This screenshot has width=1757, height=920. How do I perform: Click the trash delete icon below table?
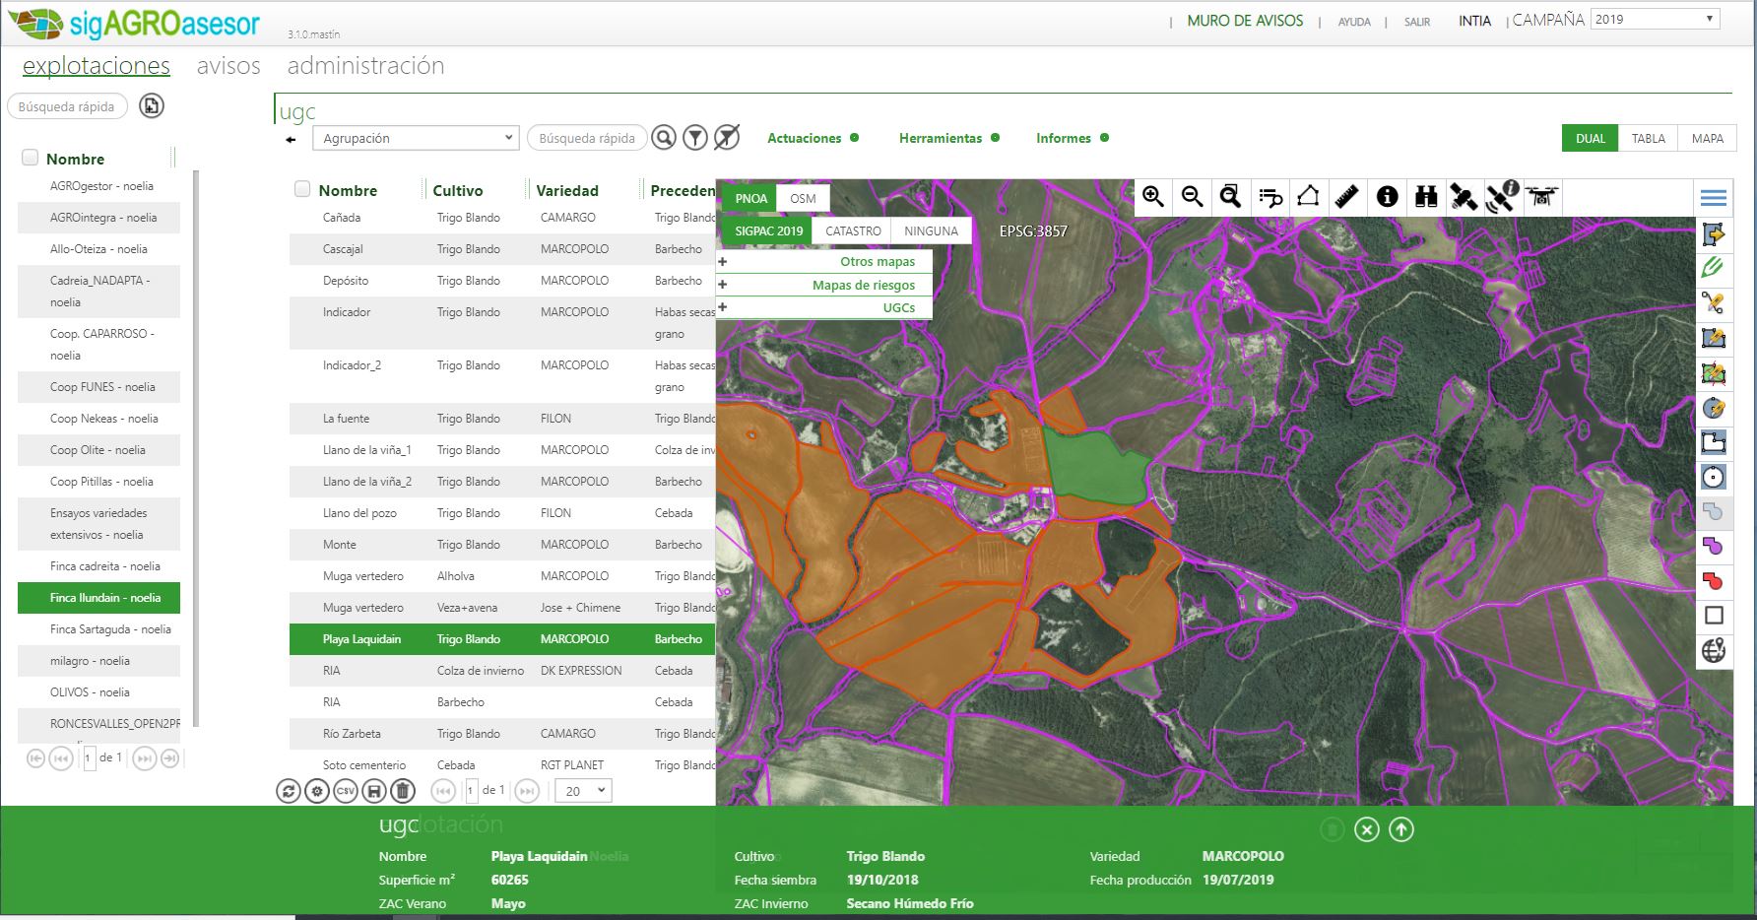[402, 791]
